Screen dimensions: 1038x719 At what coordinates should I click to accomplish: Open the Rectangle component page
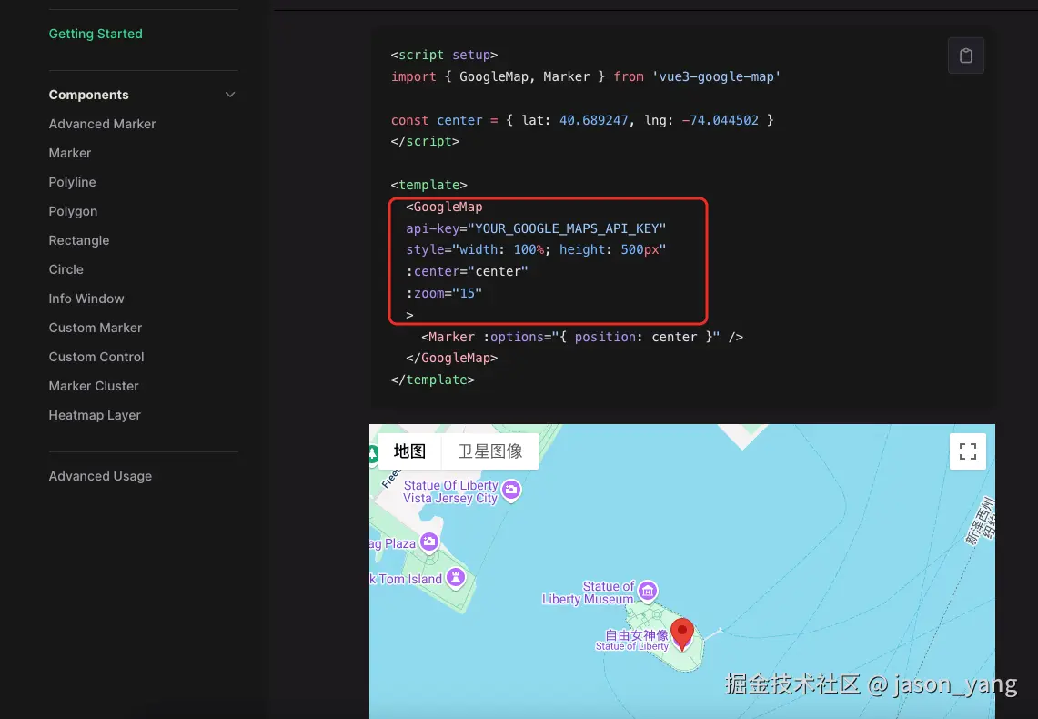coord(79,240)
